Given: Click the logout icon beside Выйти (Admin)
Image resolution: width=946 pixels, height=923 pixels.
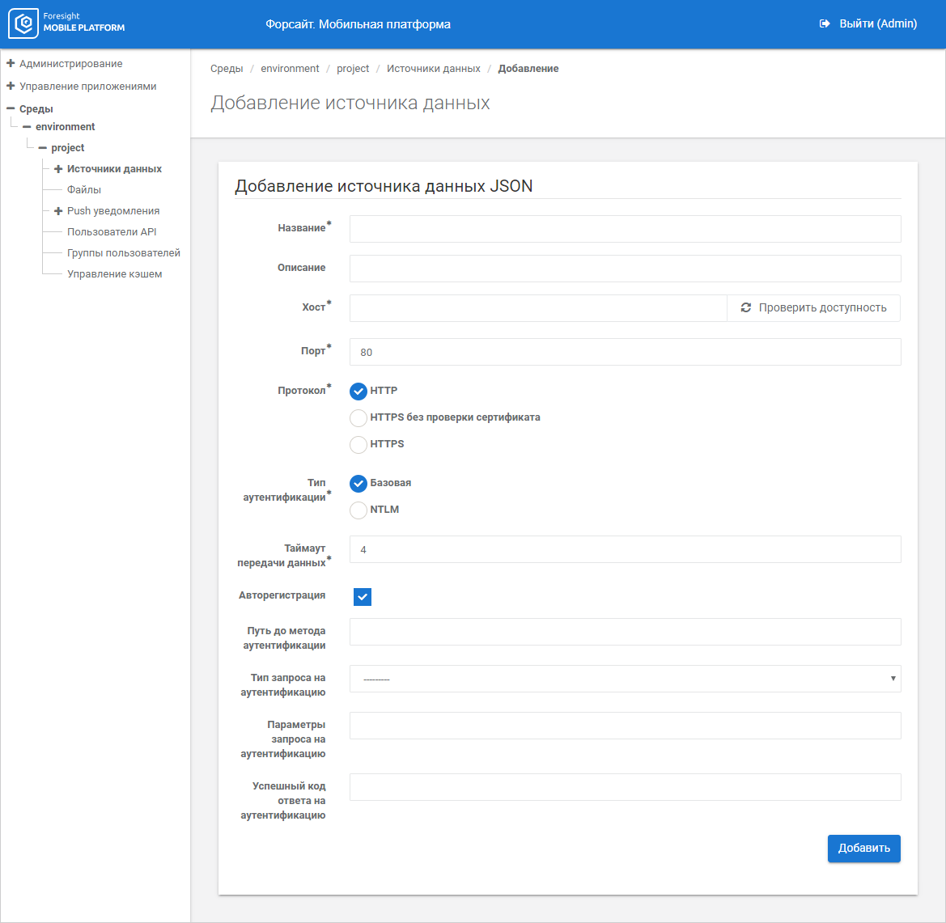Looking at the screenshot, I should click(x=825, y=24).
